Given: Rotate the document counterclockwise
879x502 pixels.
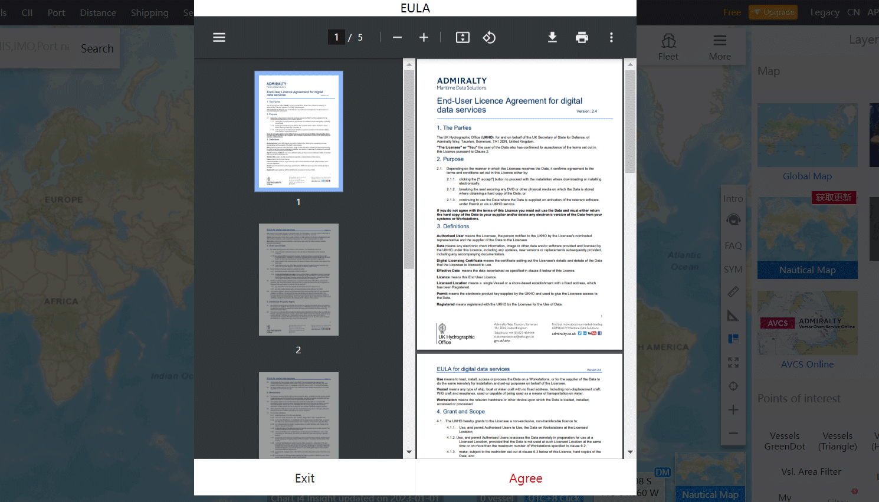Looking at the screenshot, I should (x=489, y=37).
